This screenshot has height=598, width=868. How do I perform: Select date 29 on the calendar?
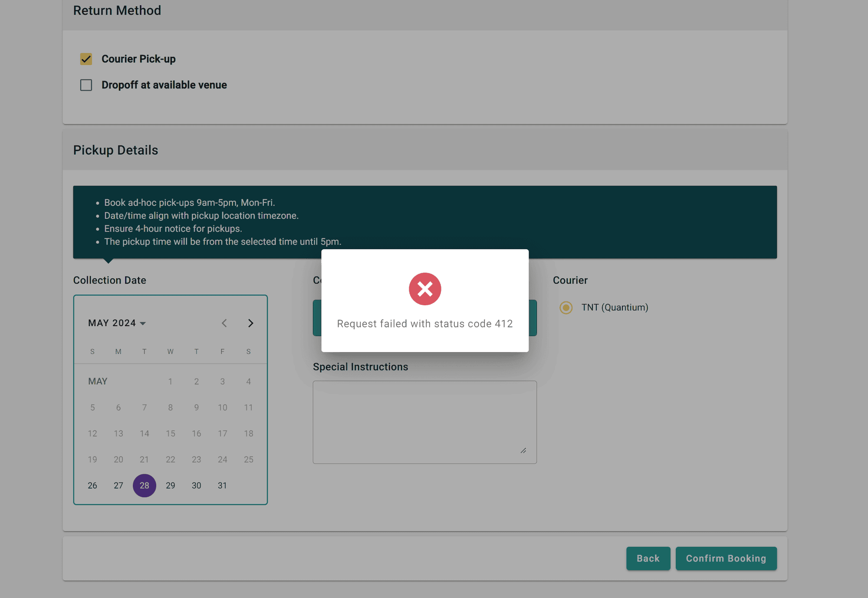point(170,485)
